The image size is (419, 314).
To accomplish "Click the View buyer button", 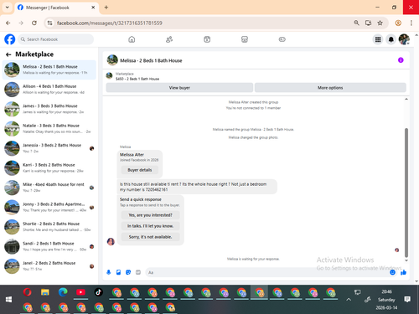I will pos(179,88).
